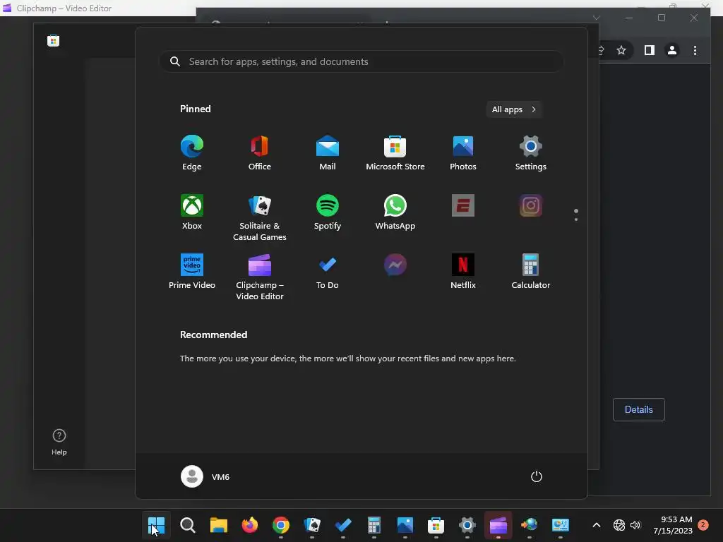This screenshot has height=542, width=723.
Task: Bookmark this page with Chrome star icon
Action: 621,50
